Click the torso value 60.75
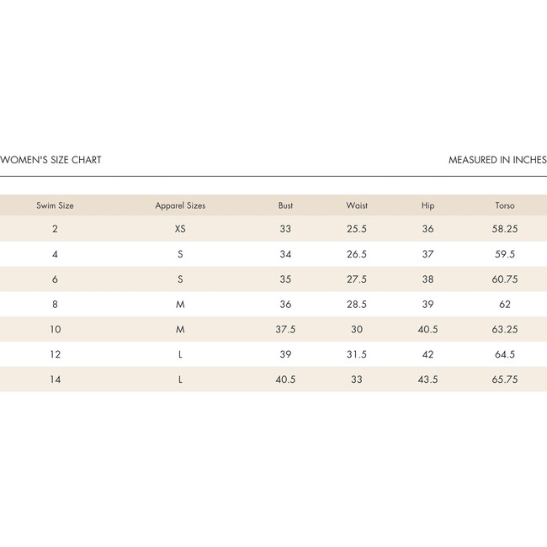The image size is (547, 547). click(505, 279)
